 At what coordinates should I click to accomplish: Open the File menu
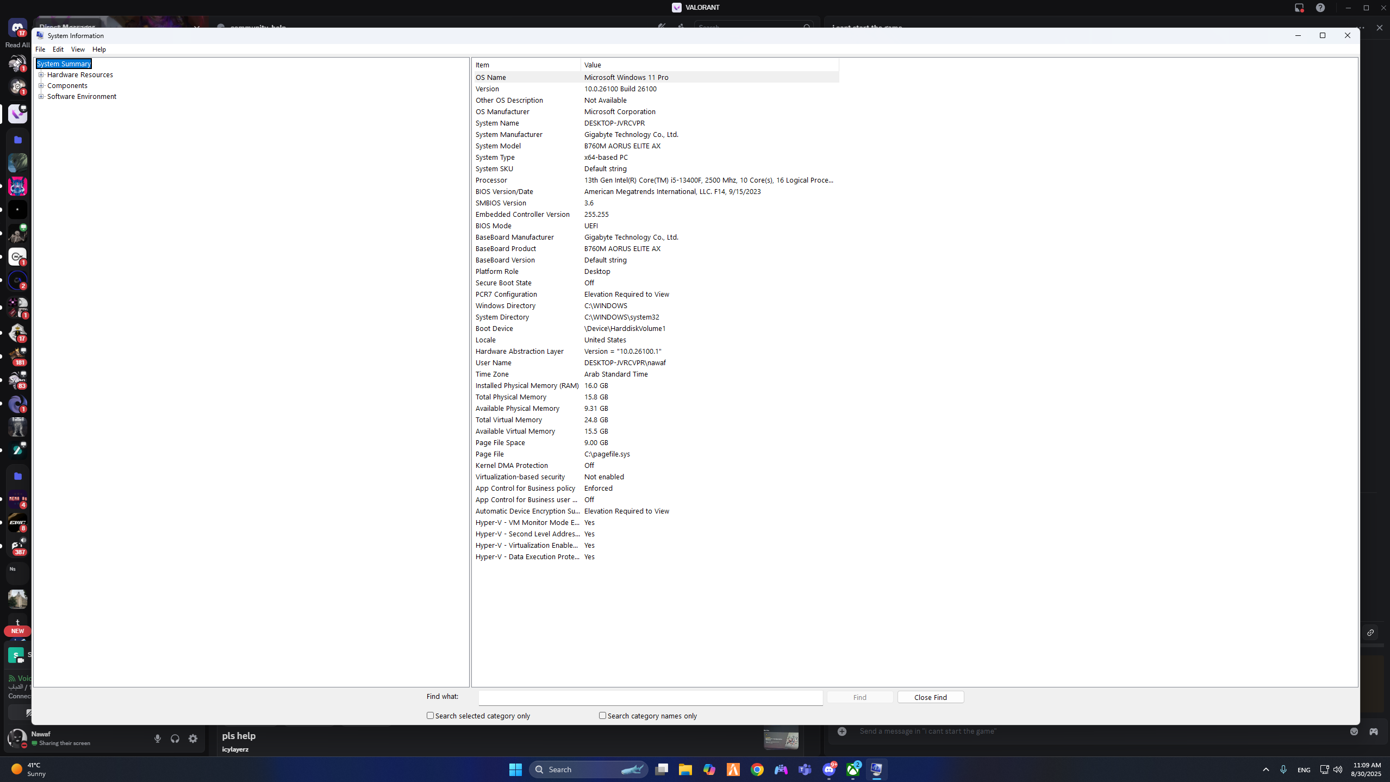tap(40, 49)
